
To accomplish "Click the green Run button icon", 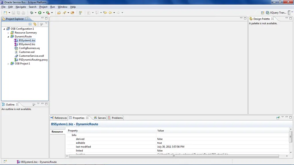I will [40, 13].
